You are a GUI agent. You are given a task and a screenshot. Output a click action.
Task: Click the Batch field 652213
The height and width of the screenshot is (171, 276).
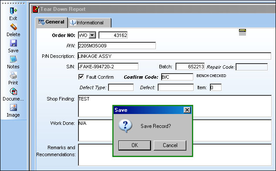click(190, 67)
